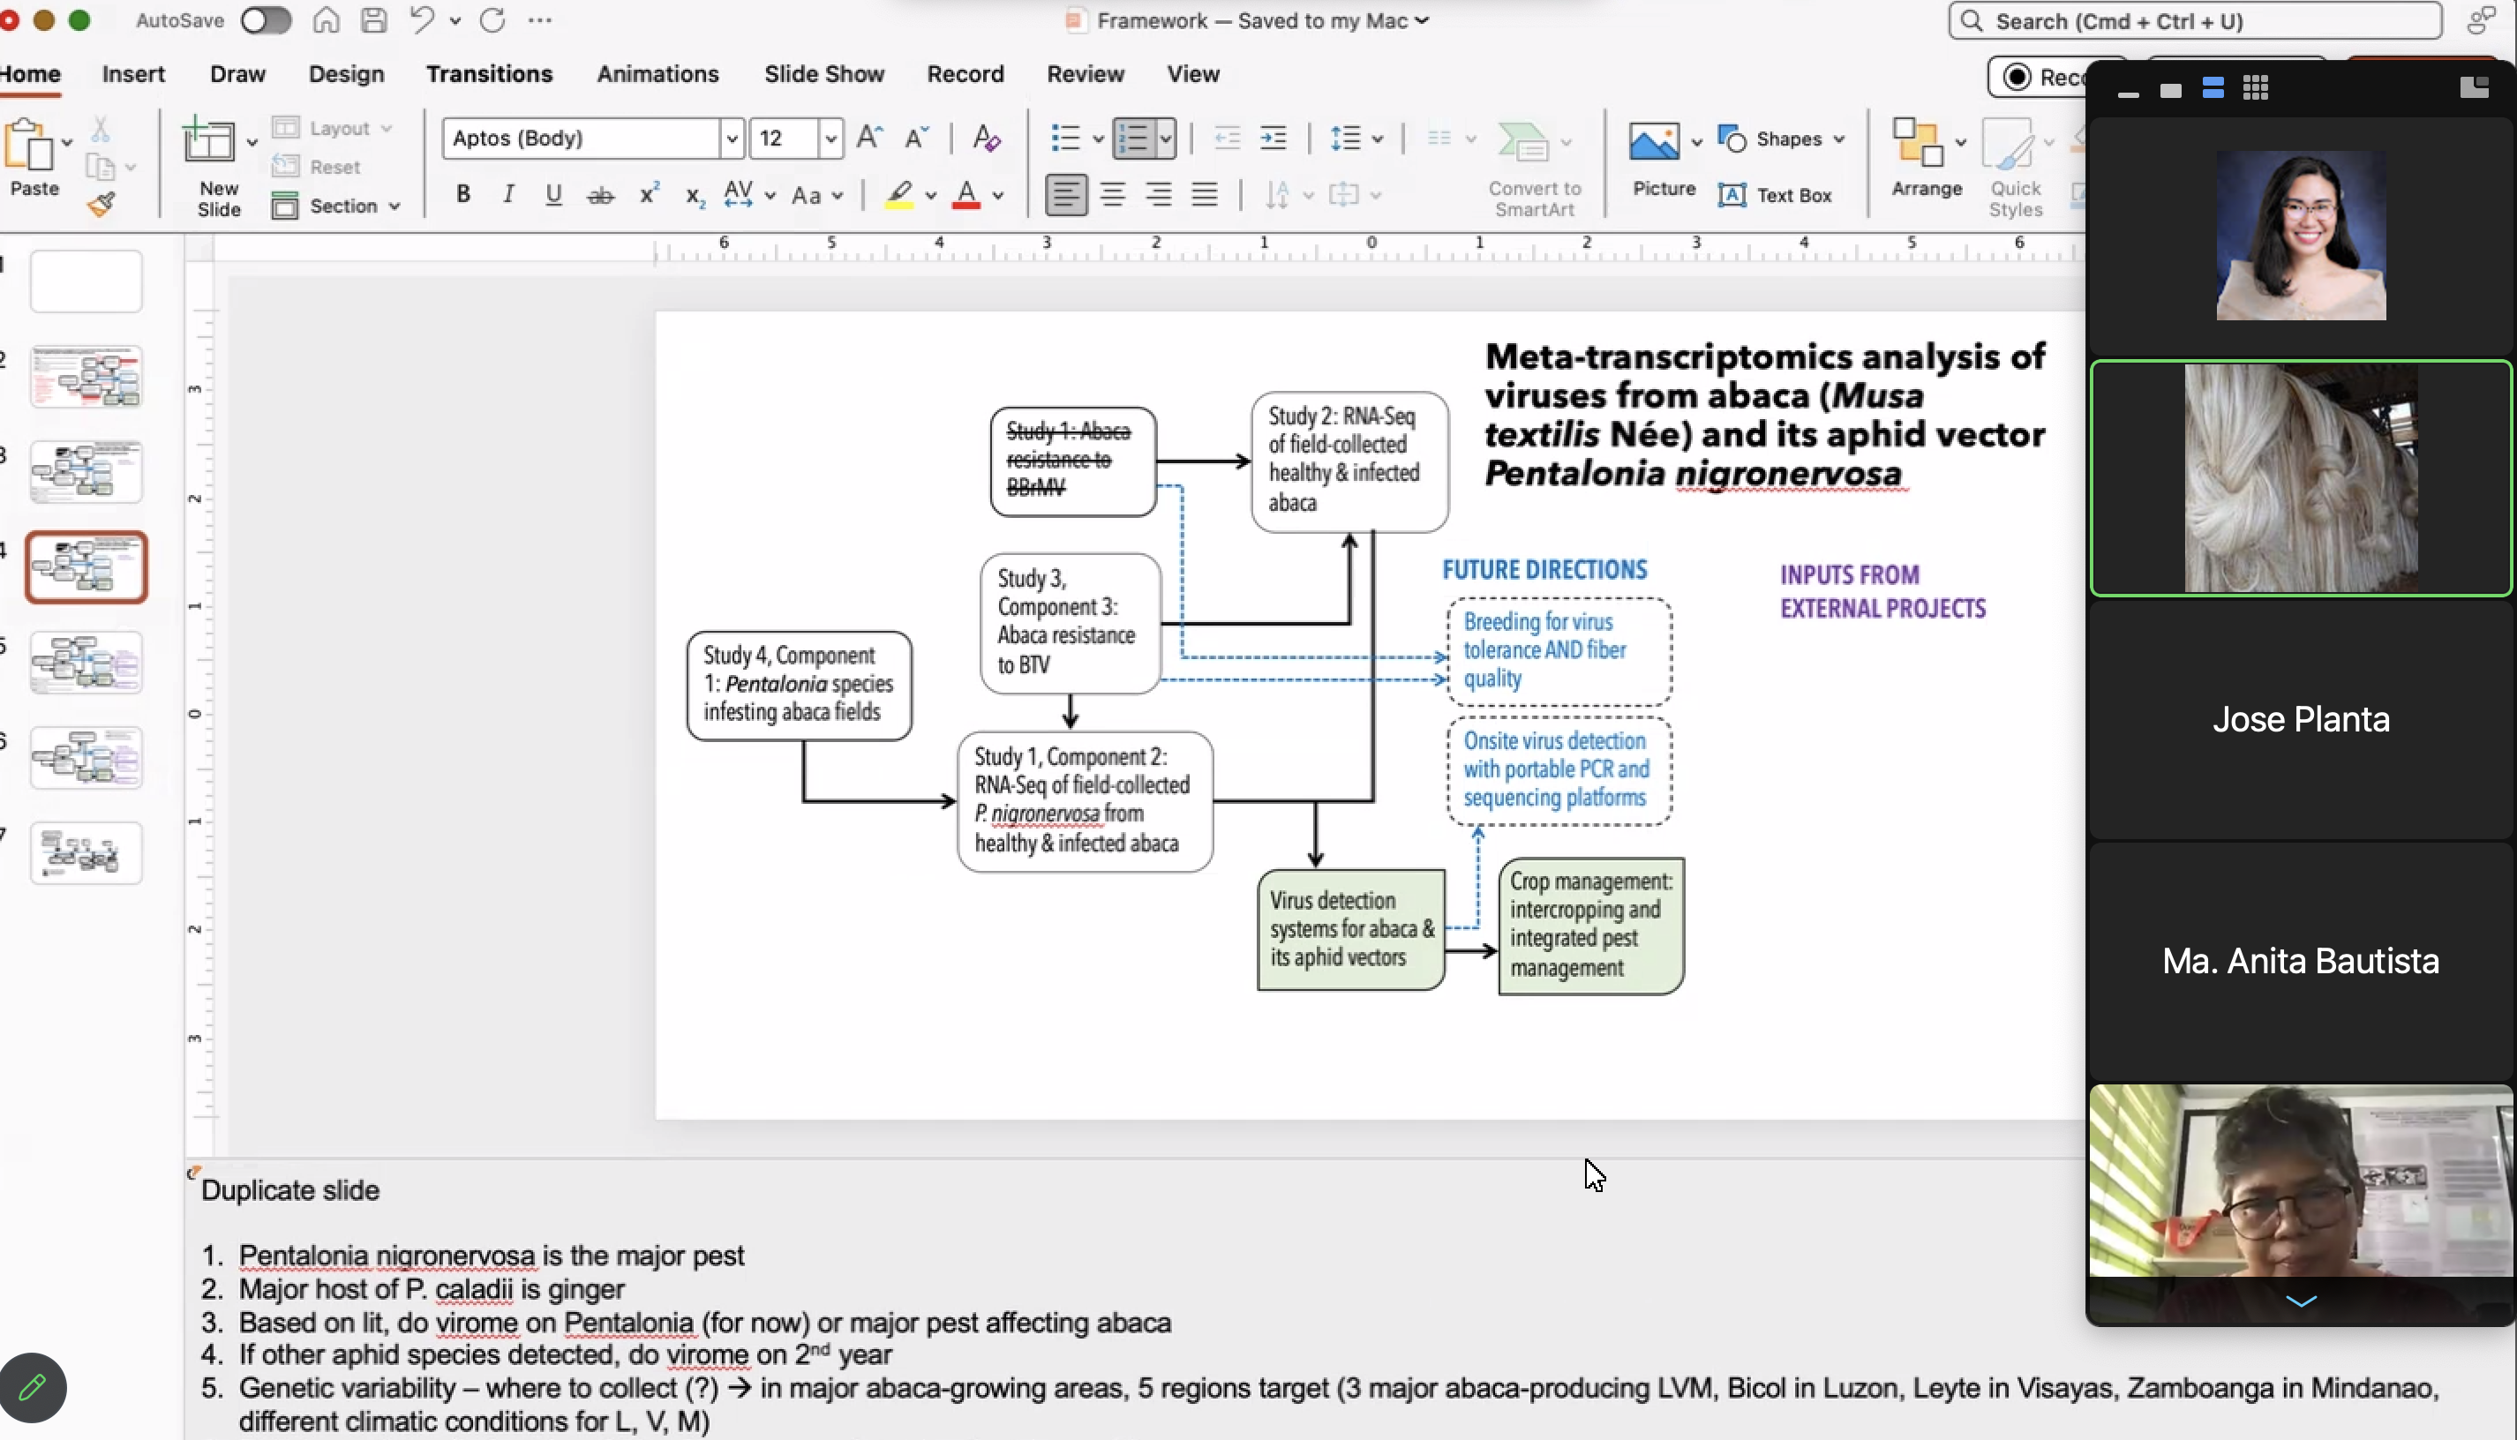
Task: Click the Clear Formatting icon
Action: (x=986, y=139)
